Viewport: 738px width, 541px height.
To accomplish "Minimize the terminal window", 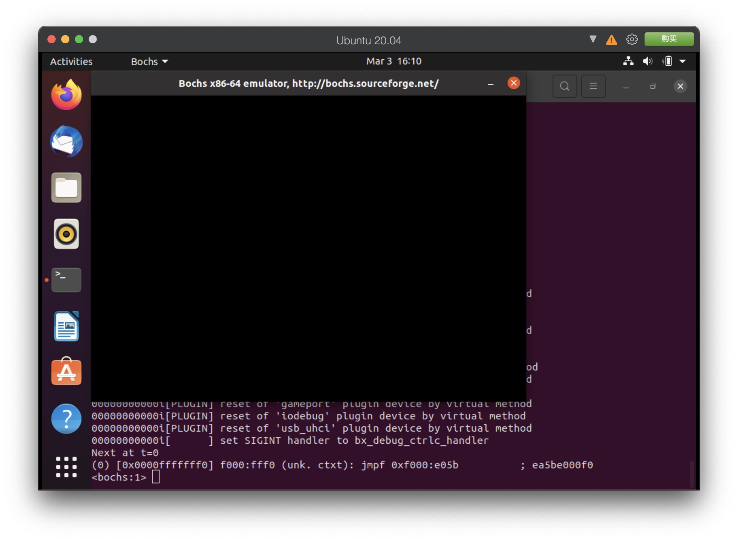I will tap(626, 87).
